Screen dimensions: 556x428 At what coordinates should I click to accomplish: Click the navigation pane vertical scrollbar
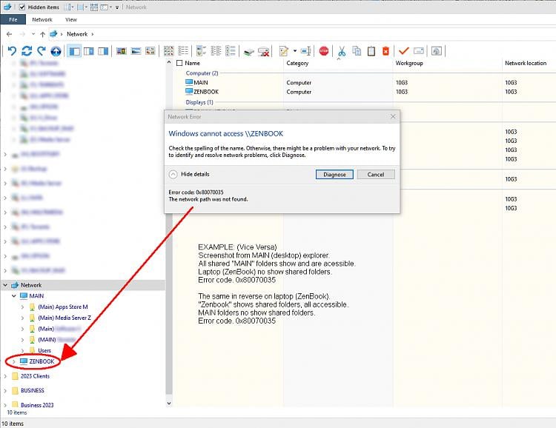[x=169, y=222]
